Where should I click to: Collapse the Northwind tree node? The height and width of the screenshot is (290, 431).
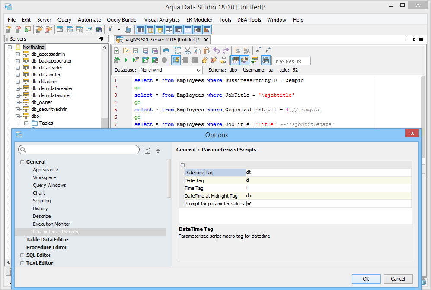10,47
